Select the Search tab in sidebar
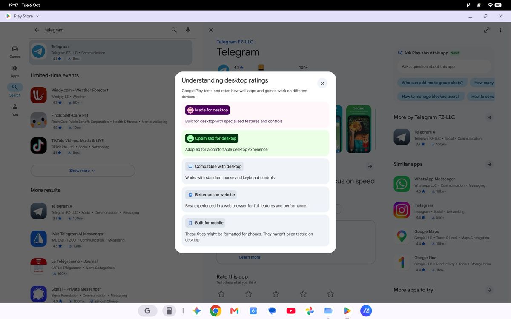Screen dimensions: 511x319 (x=15, y=90)
